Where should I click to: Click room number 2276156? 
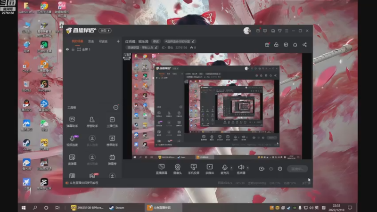(181, 48)
